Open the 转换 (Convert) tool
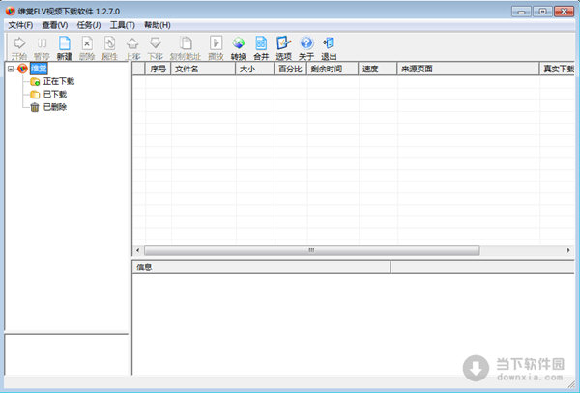This screenshot has height=393, width=580. pos(239,47)
